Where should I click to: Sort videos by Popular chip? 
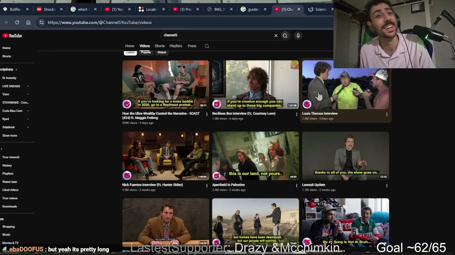tap(146, 52)
